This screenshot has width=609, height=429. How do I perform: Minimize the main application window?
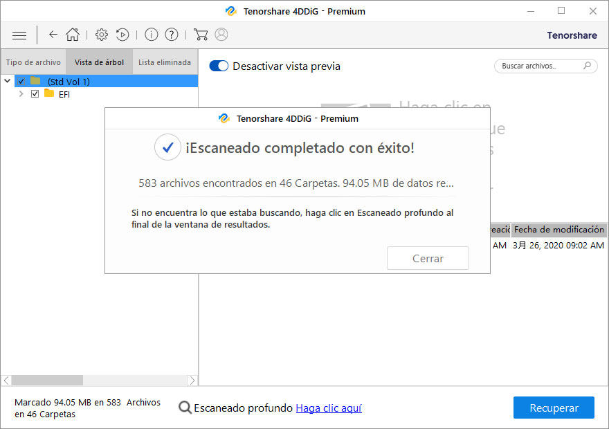pos(531,11)
